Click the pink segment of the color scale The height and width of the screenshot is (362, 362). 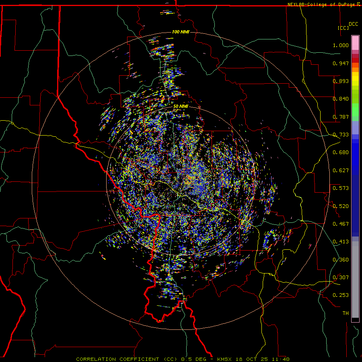(355, 43)
